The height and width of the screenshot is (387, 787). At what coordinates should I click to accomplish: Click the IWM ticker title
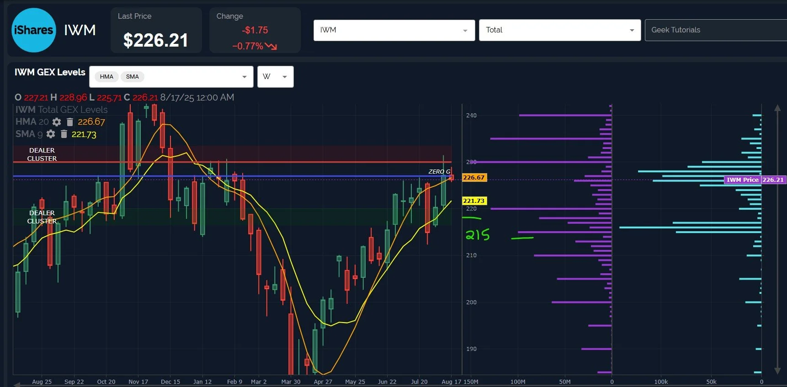click(80, 30)
